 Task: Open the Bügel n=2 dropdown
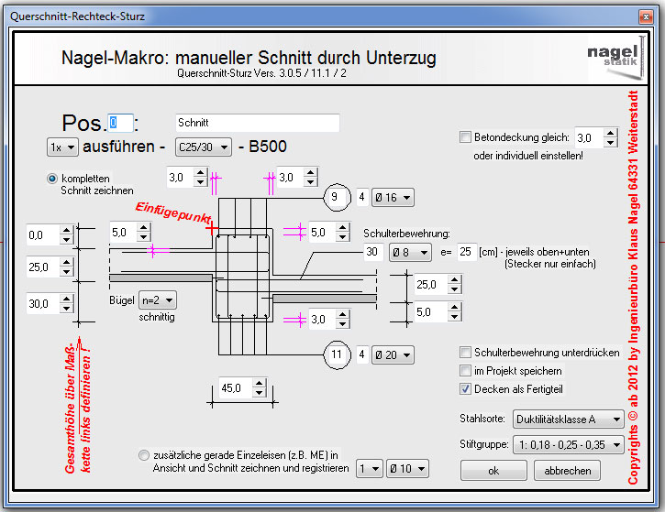click(157, 300)
